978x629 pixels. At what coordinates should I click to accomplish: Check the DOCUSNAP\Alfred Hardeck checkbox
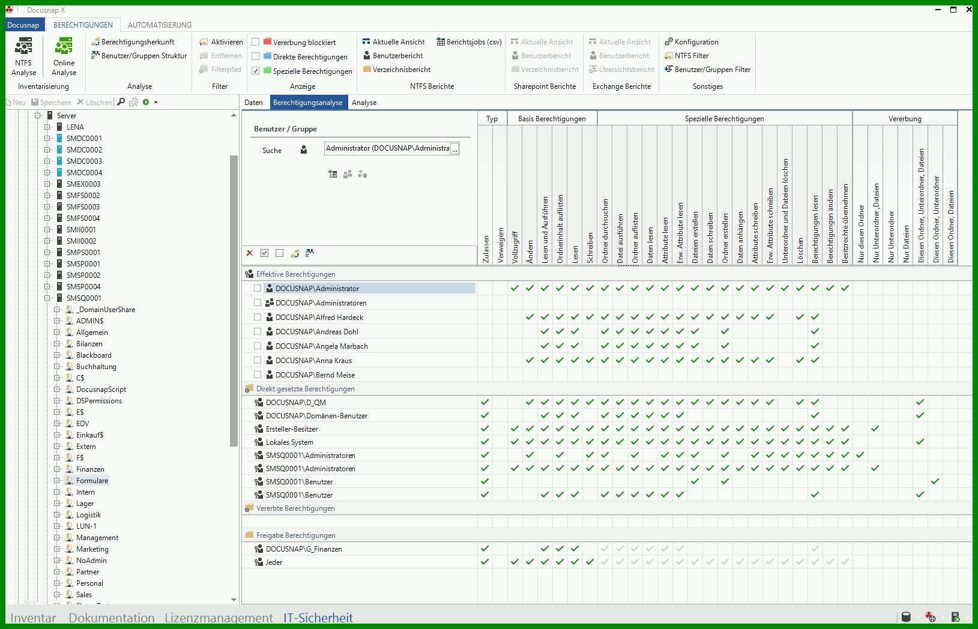[258, 318]
